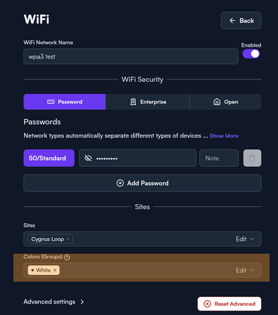Click the left arrow icon in Back

pos(232,21)
